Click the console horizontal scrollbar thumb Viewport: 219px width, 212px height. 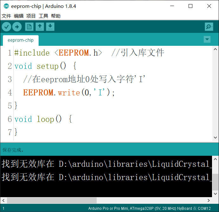click(x=52, y=200)
